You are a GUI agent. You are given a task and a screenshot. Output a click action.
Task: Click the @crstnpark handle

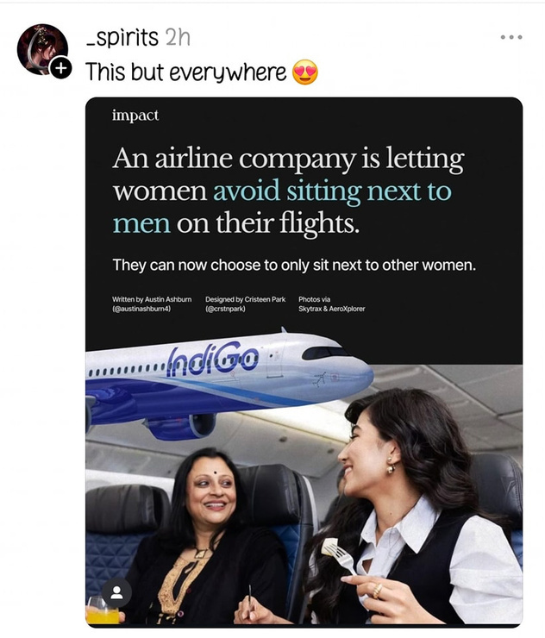click(x=225, y=309)
